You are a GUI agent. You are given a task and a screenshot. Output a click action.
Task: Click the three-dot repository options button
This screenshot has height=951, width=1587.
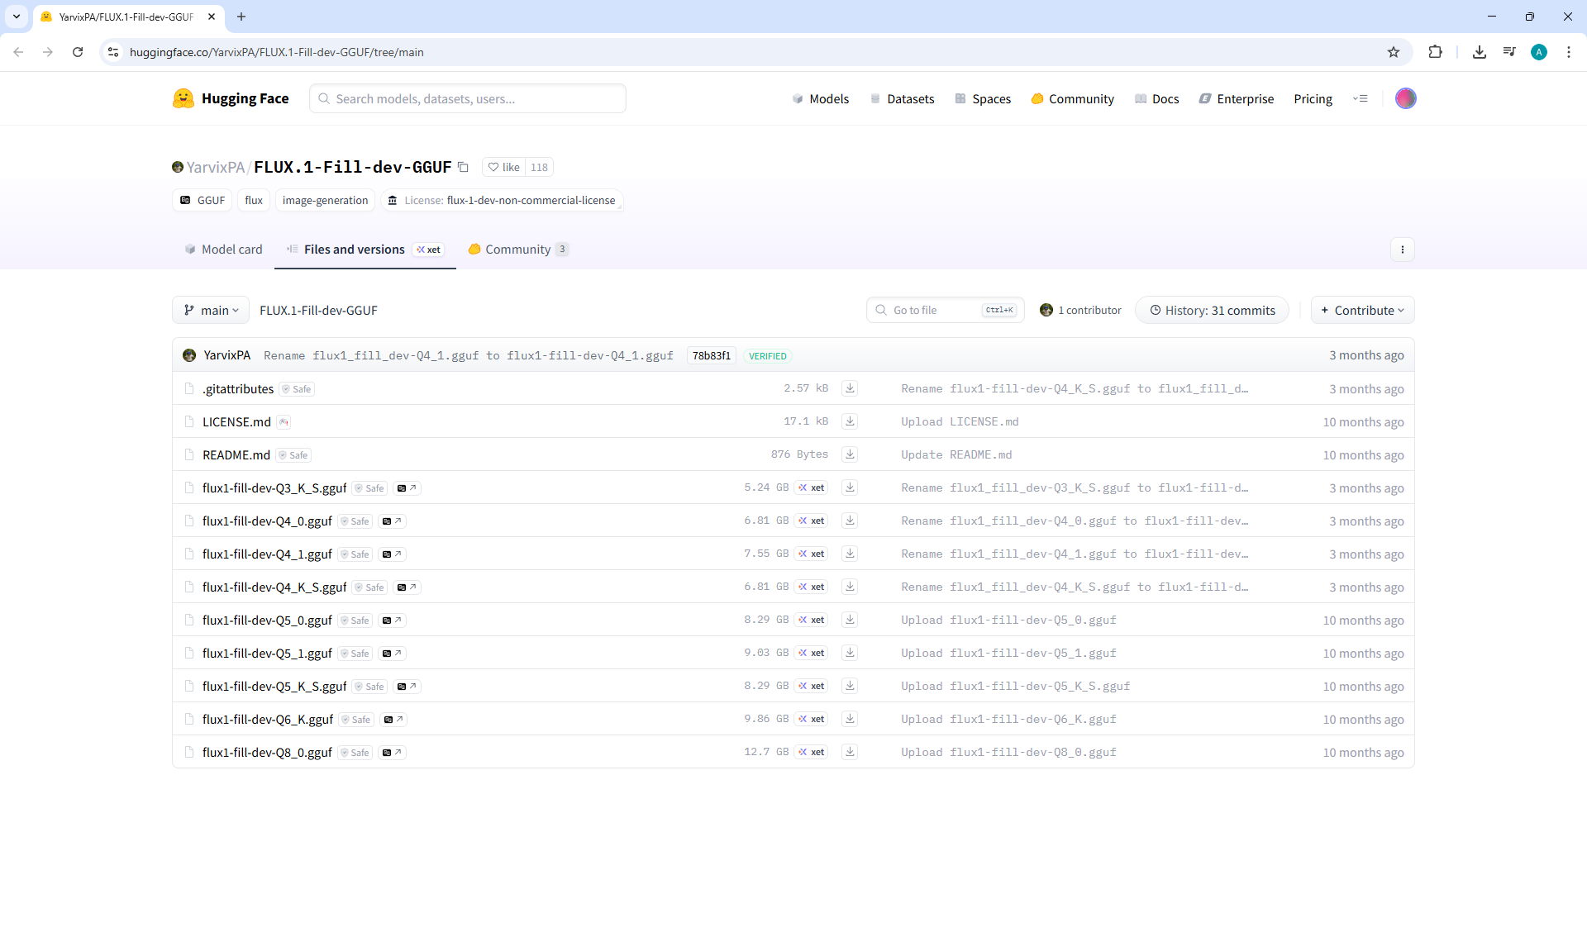[1402, 250]
